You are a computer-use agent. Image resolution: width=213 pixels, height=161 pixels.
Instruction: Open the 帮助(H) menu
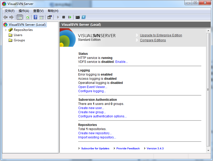coord(53,11)
